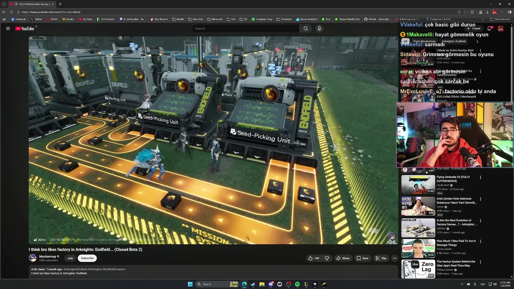Open options menu for Destiny Raid video

[480, 51]
